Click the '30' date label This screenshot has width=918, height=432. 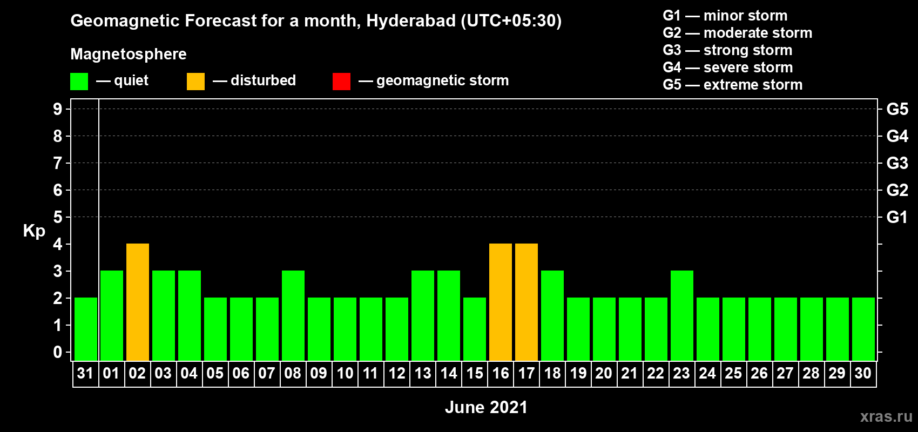point(863,373)
